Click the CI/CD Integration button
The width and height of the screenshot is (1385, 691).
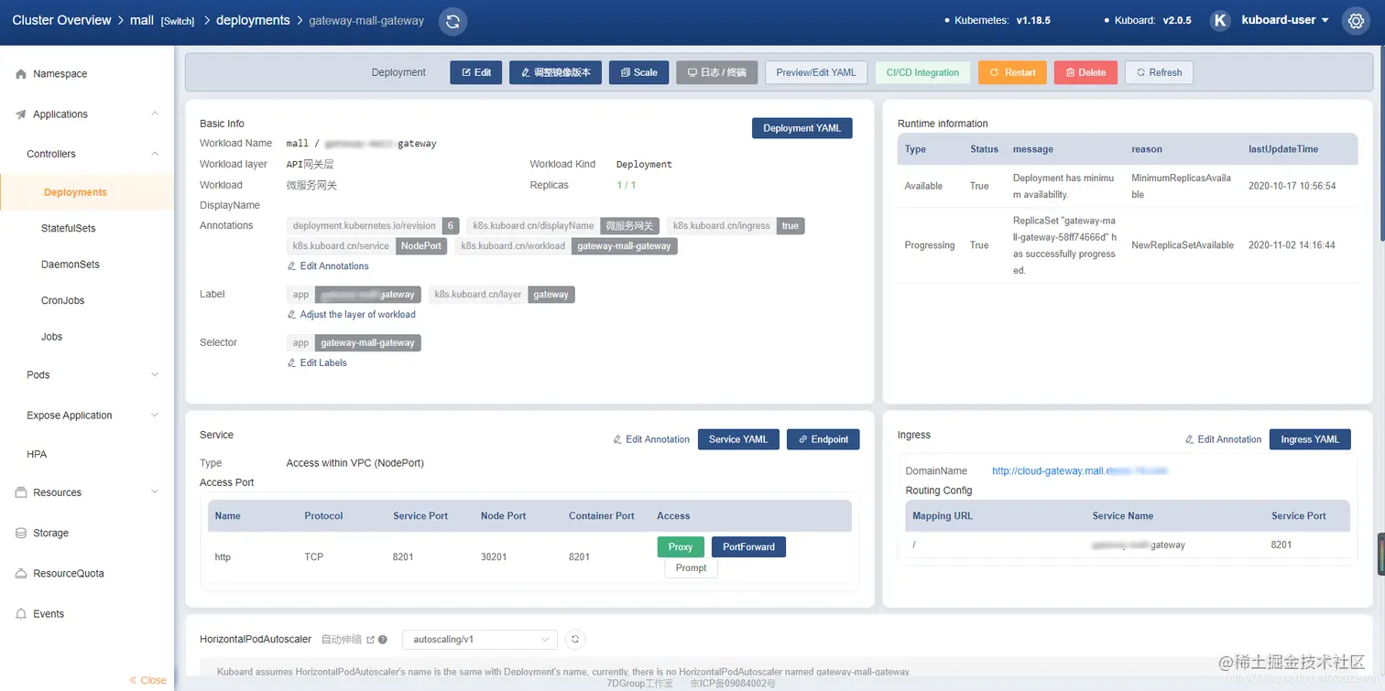pos(922,72)
